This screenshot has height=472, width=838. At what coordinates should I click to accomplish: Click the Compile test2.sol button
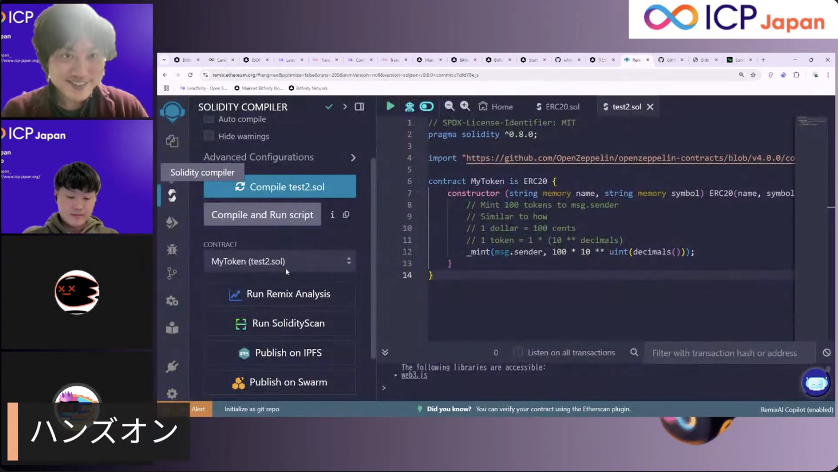[279, 187]
